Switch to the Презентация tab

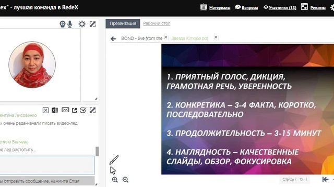coord(123,23)
